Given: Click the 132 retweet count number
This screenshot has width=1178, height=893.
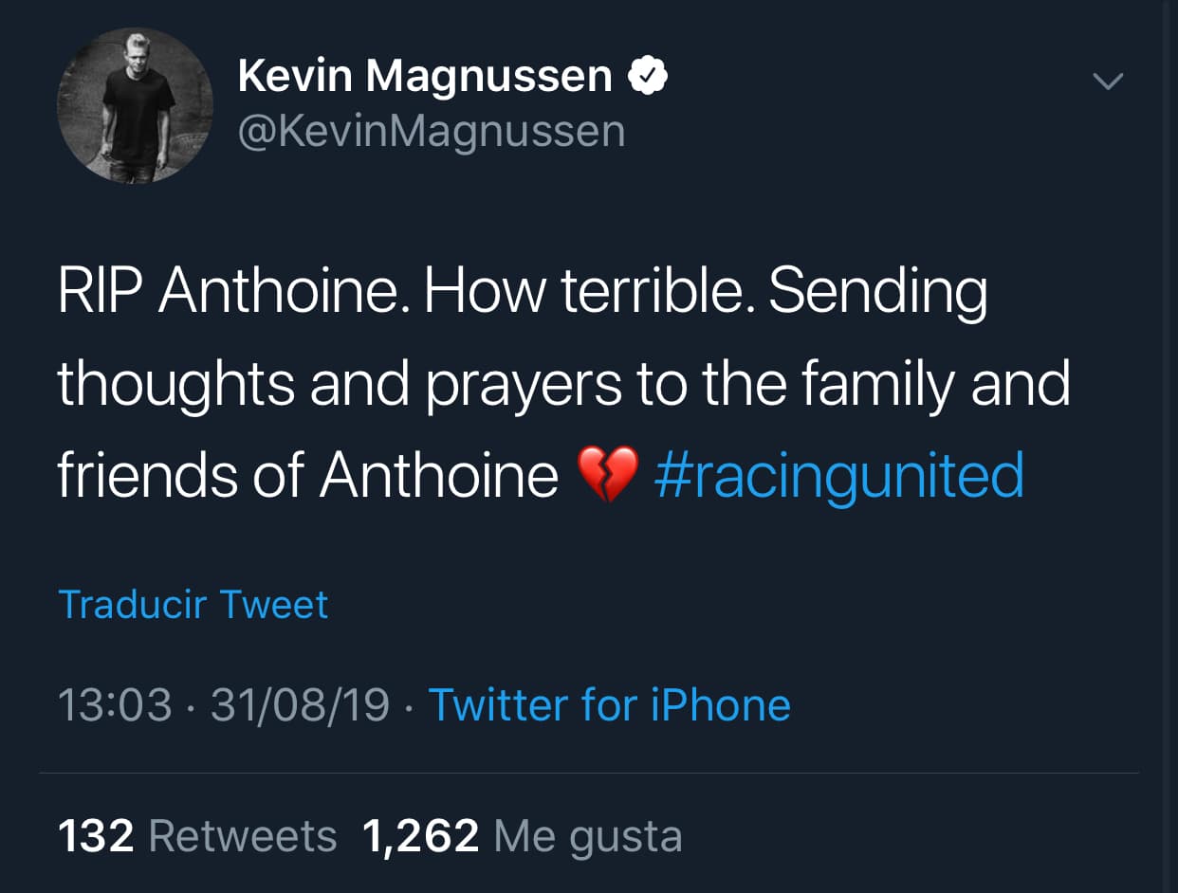Looking at the screenshot, I should coord(96,836).
